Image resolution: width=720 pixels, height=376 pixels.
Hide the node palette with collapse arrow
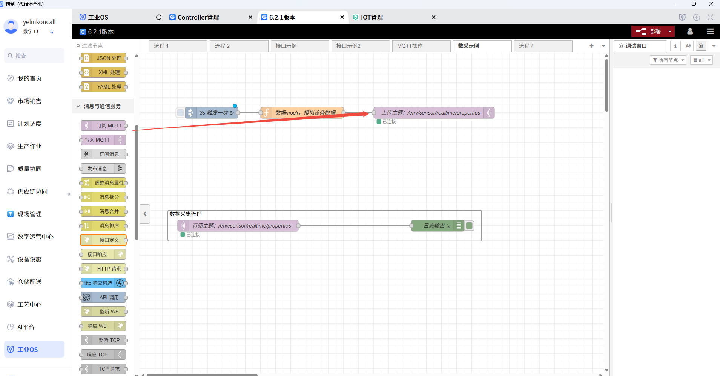click(x=145, y=214)
